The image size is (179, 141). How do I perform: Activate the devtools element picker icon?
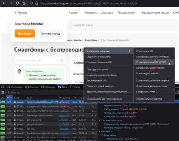pyautogui.click(x=3, y=87)
